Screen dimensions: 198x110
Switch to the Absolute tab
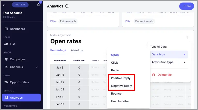[77, 50]
